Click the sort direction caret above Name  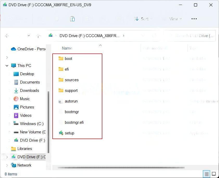pyautogui.click(x=100, y=45)
